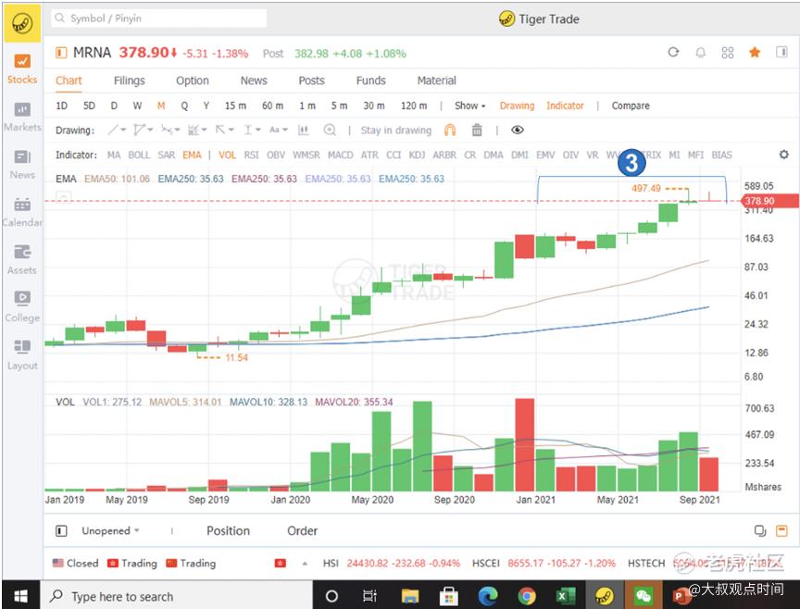This screenshot has width=800, height=609.
Task: Toggle drawing visibility with the eye icon
Action: pyautogui.click(x=518, y=130)
